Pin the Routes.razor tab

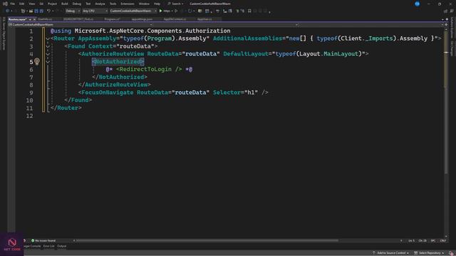[x=30, y=19]
